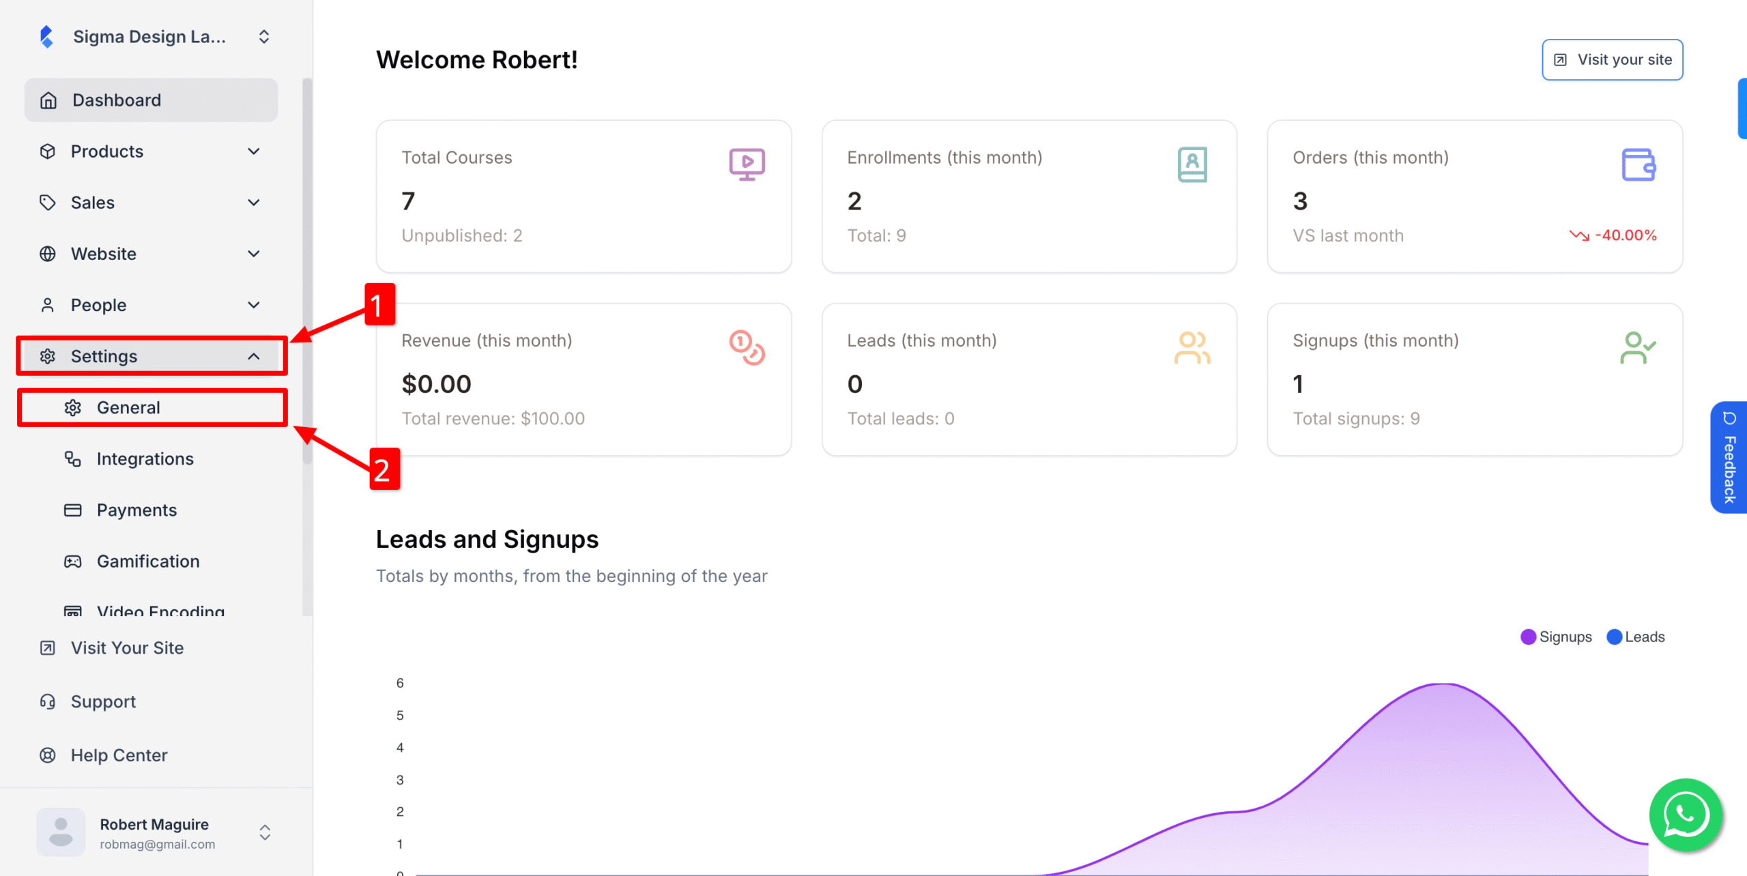Click the Total Courses video icon

click(x=747, y=164)
